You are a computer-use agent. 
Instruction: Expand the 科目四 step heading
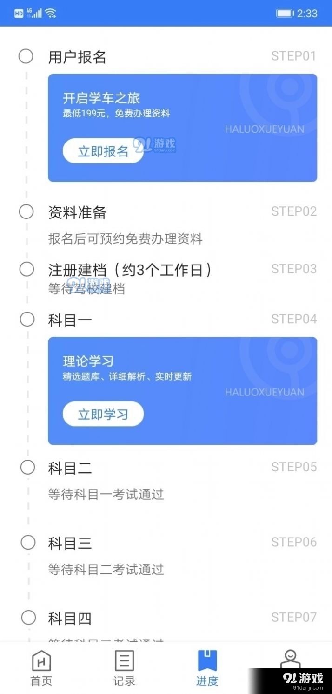[x=70, y=619]
